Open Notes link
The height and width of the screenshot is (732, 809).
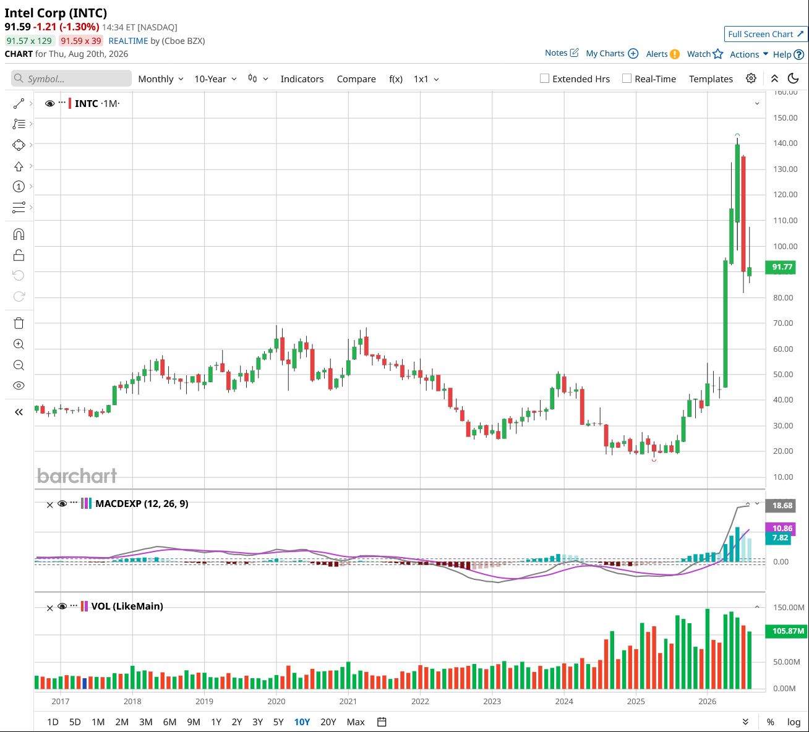click(562, 53)
